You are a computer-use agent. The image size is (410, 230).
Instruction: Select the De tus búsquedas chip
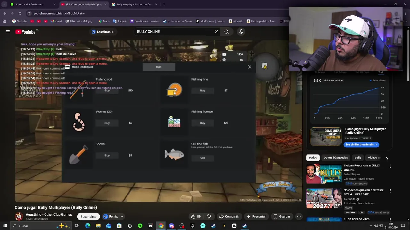click(336, 158)
